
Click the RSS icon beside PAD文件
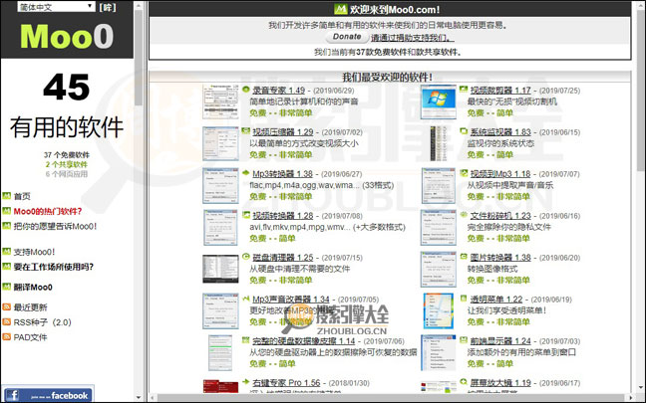7,336
